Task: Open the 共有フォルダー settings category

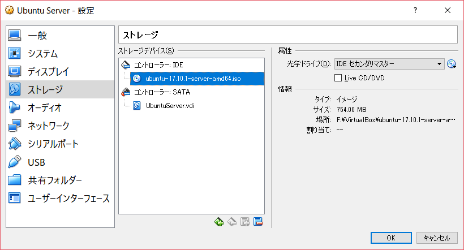Action: pos(60,180)
